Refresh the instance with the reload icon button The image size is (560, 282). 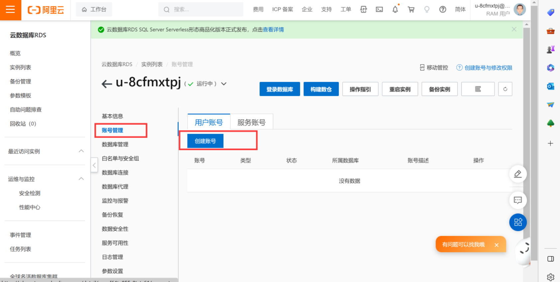coord(505,89)
